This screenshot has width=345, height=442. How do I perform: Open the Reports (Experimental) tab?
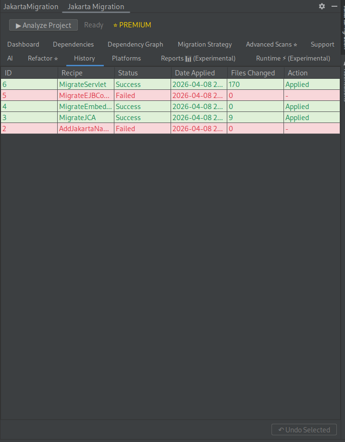click(198, 58)
